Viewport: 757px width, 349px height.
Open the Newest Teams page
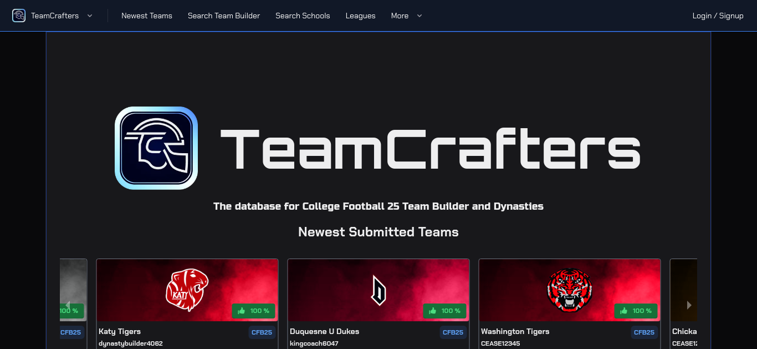tap(147, 16)
